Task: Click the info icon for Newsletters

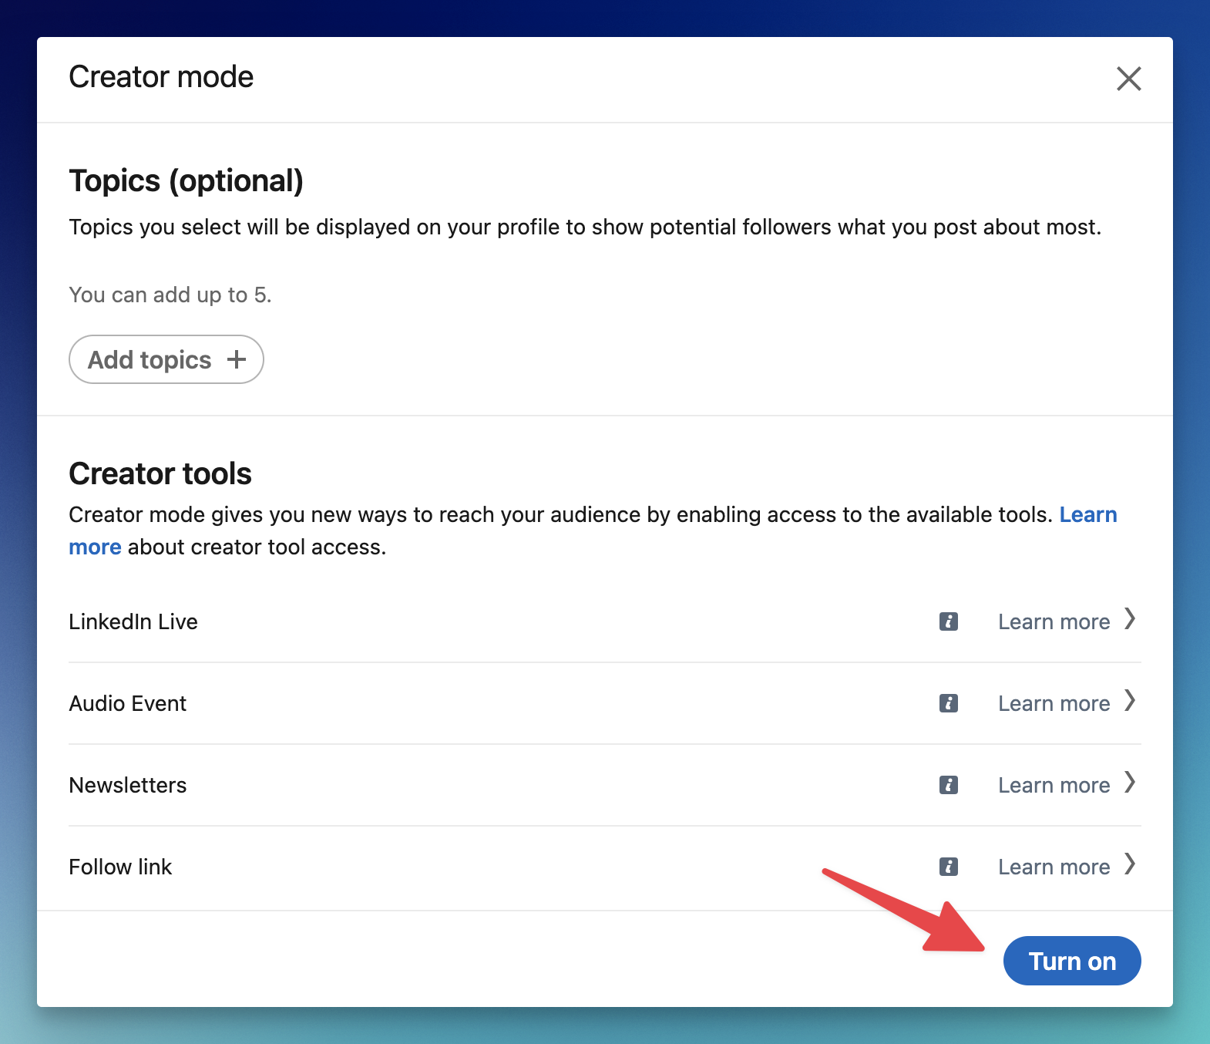Action: tap(949, 785)
